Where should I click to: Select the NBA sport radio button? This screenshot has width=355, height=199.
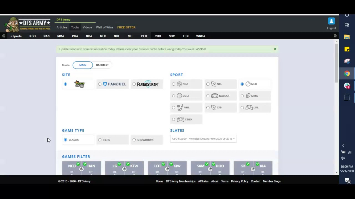tap(174, 84)
